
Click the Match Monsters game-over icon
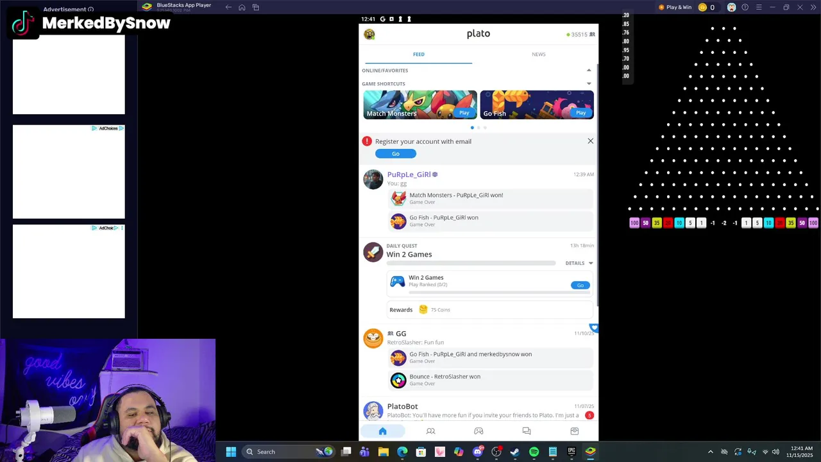click(398, 198)
